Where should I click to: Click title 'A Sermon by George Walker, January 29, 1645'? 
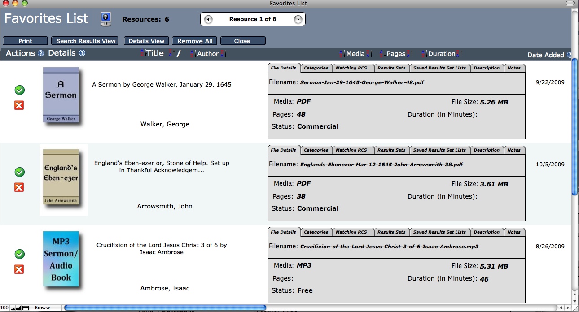tap(162, 84)
